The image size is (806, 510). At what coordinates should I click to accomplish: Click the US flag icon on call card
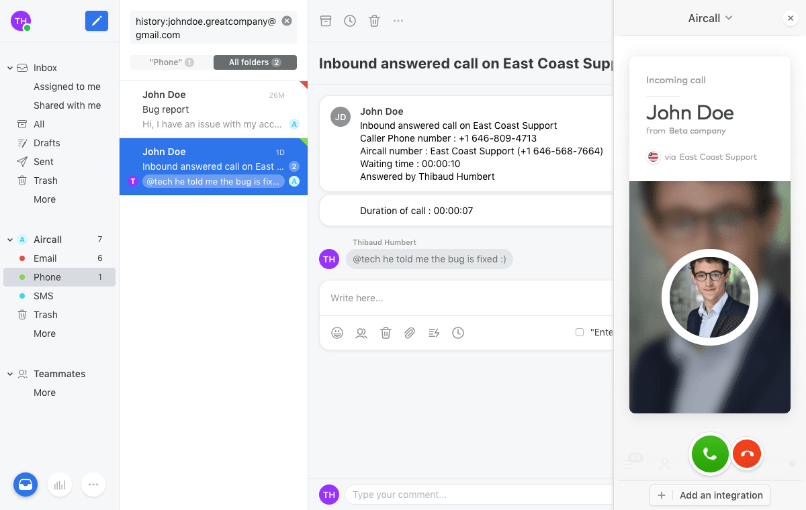[653, 157]
